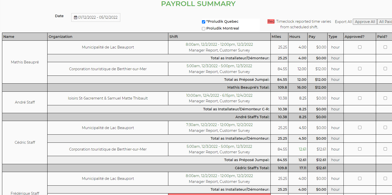Screen dimensions: 392x195
Task: Enable the Proludik Montreal checkbox
Action: tap(203, 29)
